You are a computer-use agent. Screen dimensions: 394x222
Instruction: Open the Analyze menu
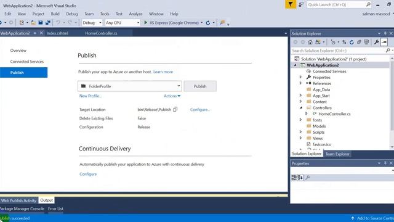pyautogui.click(x=135, y=14)
